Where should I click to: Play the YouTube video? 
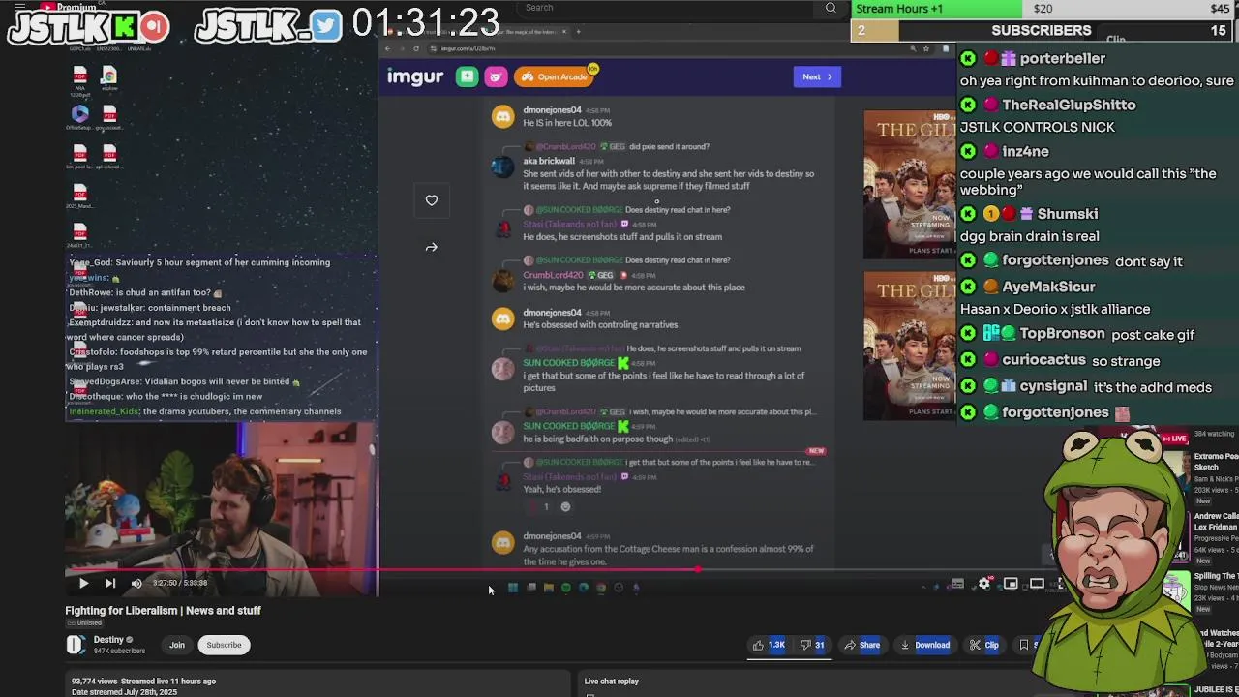pos(83,583)
